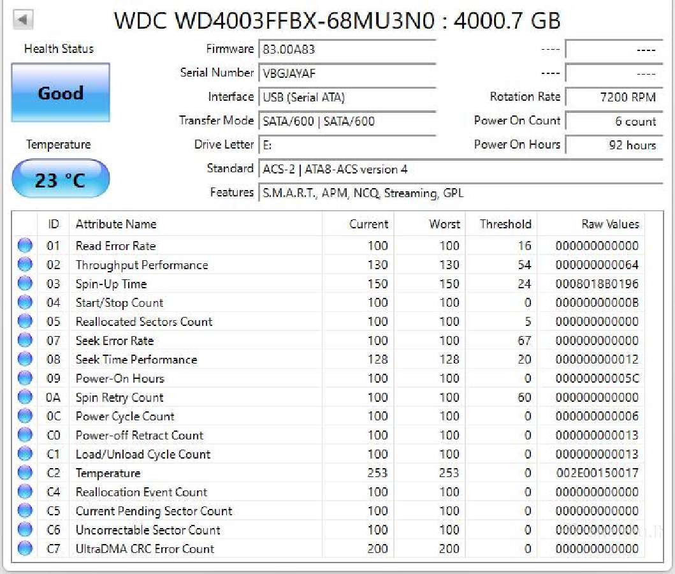
Task: Select the Power-off Retract Count attribute name
Action: [139, 436]
